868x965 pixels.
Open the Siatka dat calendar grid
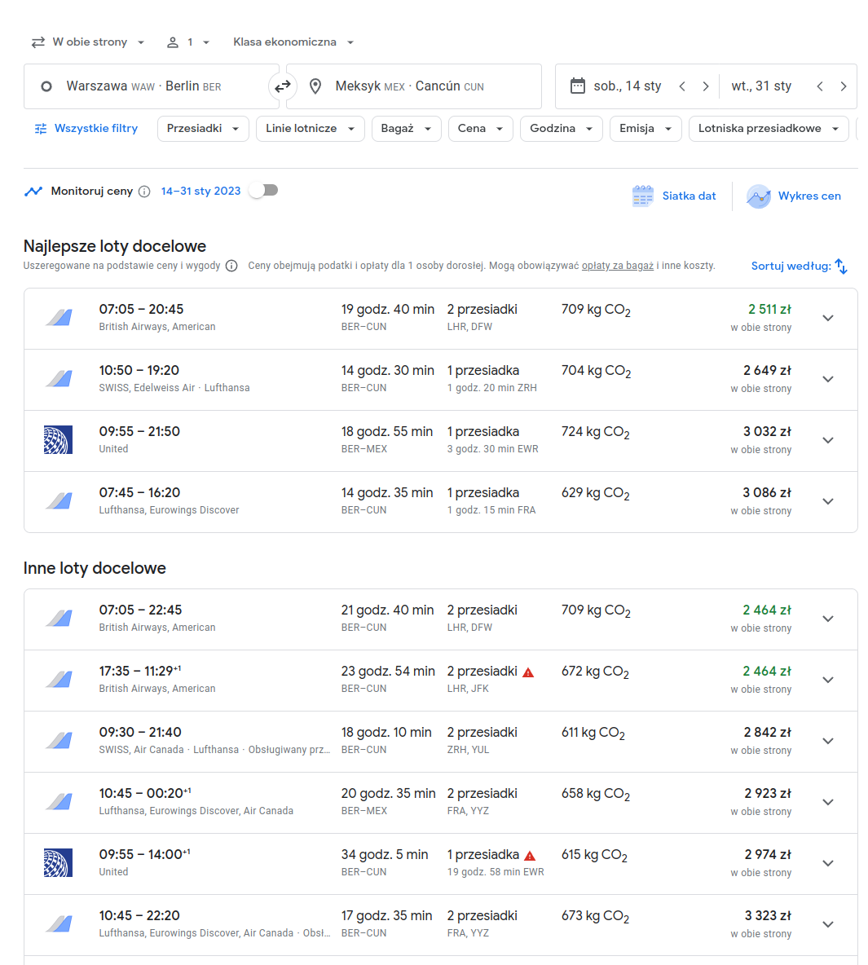674,196
